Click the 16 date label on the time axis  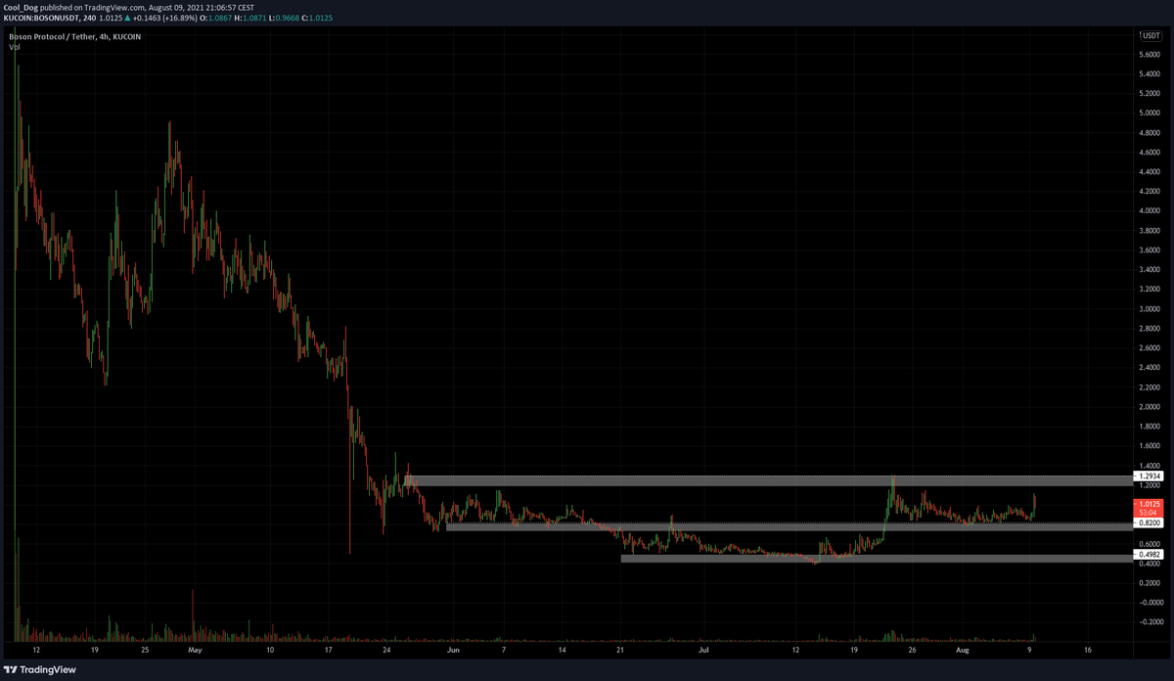click(1088, 649)
